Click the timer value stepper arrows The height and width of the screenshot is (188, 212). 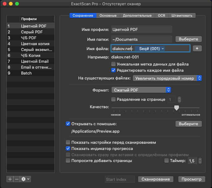(x=200, y=161)
